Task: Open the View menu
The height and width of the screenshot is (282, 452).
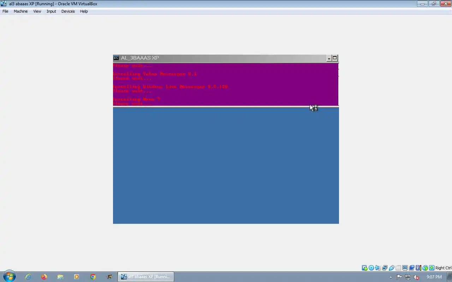Action: [37, 11]
